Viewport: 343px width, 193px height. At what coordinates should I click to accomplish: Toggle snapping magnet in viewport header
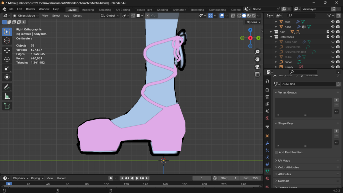[133, 16]
